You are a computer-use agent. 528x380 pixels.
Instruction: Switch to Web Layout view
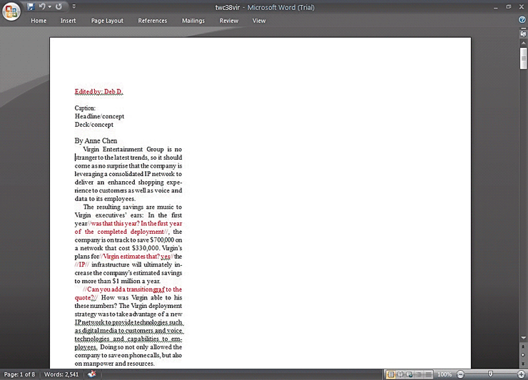[410, 374]
